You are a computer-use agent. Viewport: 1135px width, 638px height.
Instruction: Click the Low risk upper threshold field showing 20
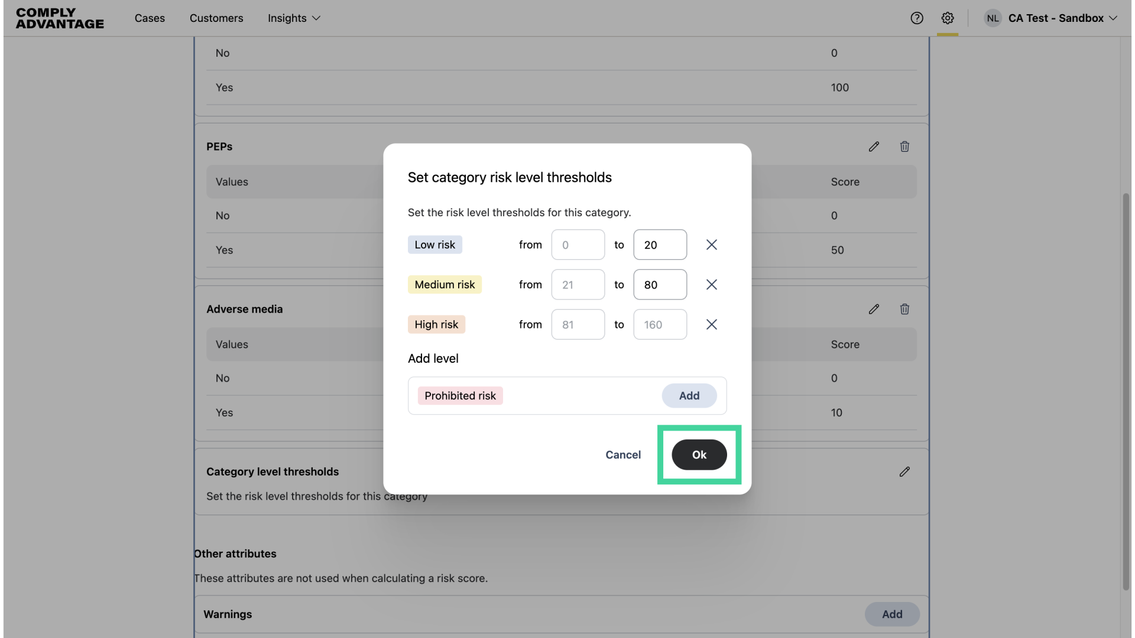tap(660, 245)
